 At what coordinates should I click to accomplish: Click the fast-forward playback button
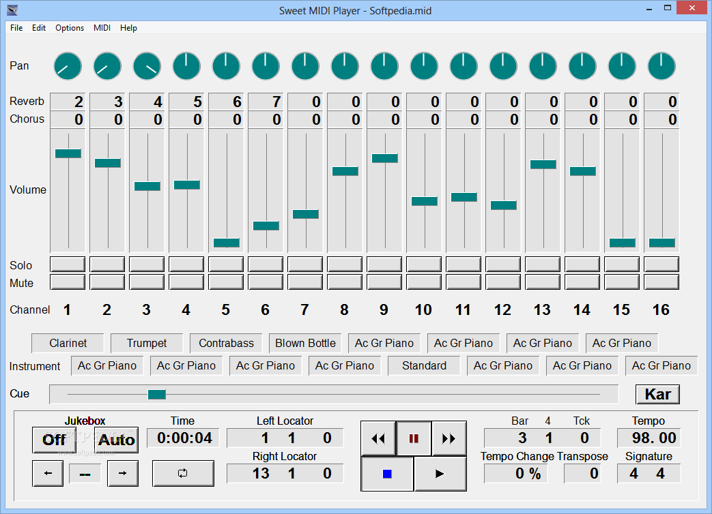click(x=448, y=438)
